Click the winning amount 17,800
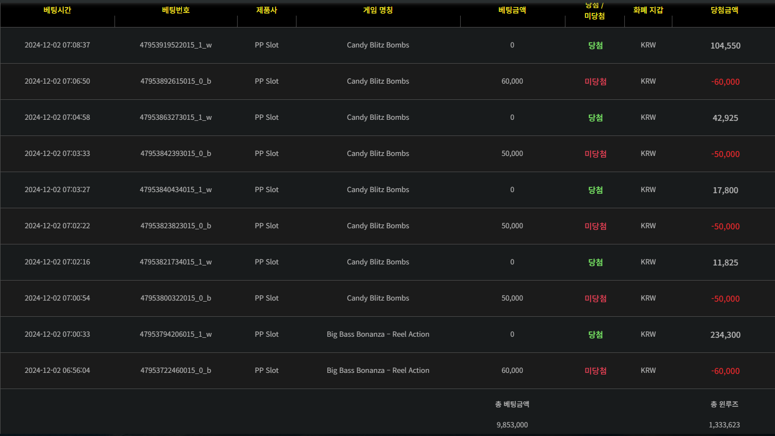Image resolution: width=775 pixels, height=436 pixels. [725, 190]
